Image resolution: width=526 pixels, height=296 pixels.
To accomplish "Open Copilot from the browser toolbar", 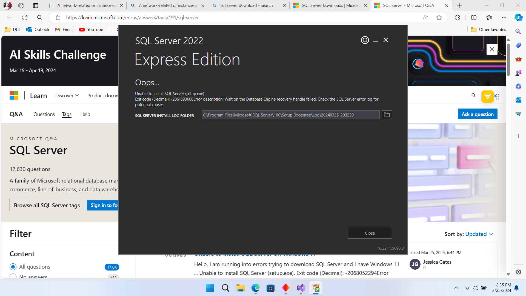I will 518,17.
